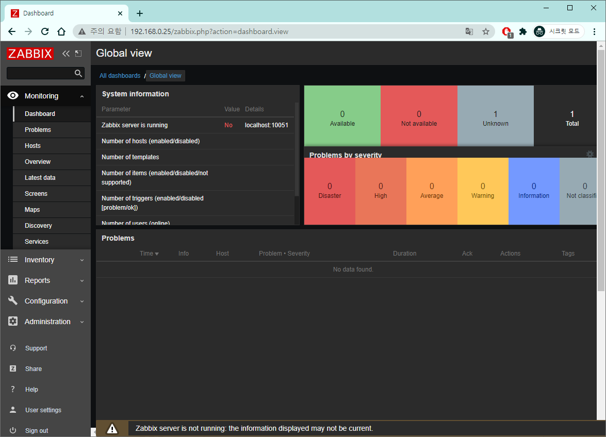Click the Inventory list icon
The height and width of the screenshot is (437, 606).
click(13, 259)
